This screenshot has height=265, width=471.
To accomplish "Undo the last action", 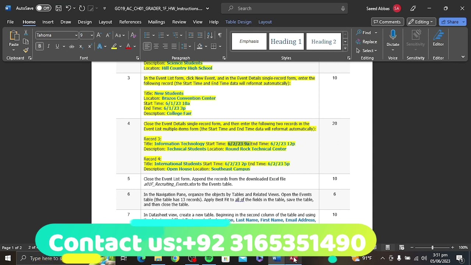I will click(x=68, y=8).
